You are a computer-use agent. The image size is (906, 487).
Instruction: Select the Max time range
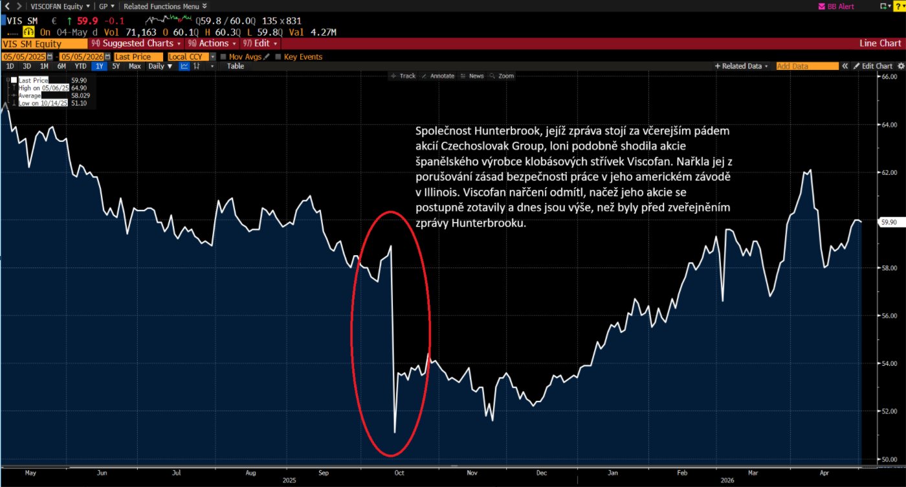tap(135, 66)
